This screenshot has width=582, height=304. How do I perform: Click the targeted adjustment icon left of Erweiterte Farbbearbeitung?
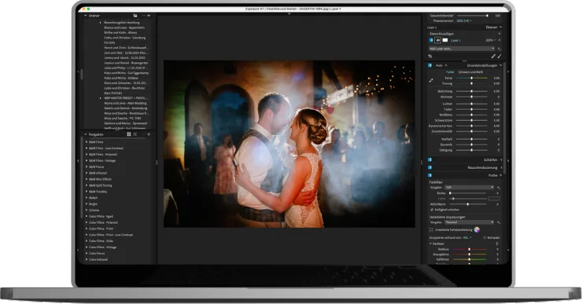click(x=431, y=230)
